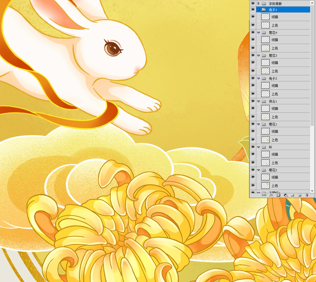Click the folder icon of 叶 group
Viewport: 316px width, 282px height.
264,147
